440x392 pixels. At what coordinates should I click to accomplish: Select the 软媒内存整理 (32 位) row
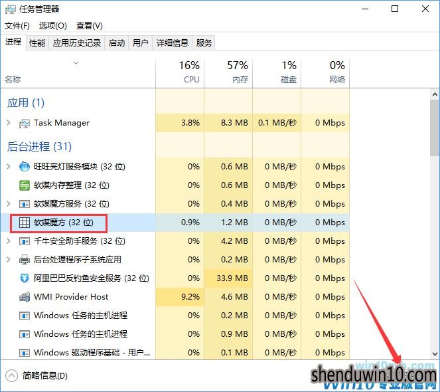click(x=175, y=185)
